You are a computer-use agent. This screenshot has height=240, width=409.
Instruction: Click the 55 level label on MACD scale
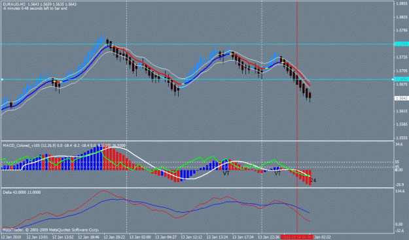397,162
